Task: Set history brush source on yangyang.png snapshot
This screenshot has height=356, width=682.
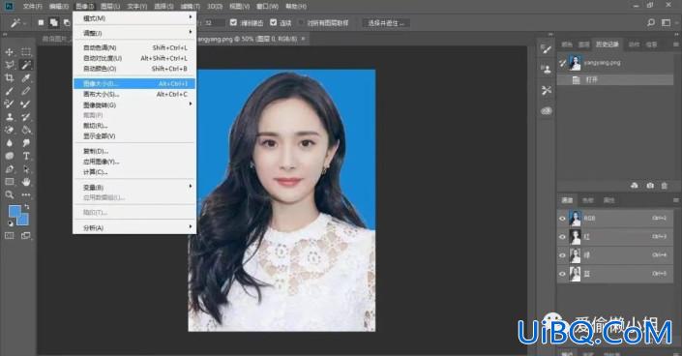Action: 562,63
